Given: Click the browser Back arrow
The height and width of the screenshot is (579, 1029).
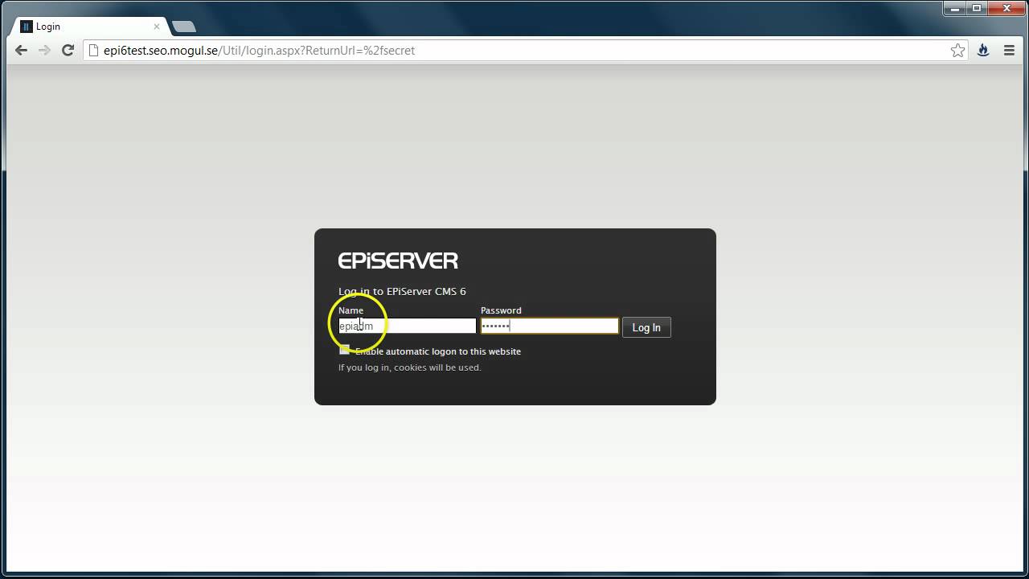Looking at the screenshot, I should [x=21, y=50].
